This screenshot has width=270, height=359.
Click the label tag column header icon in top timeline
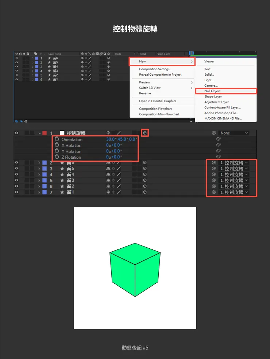click(35, 54)
